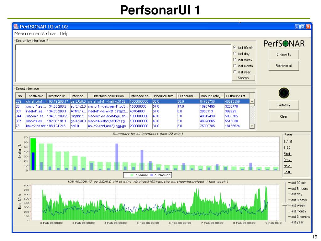Click capacity cell 155000000
Screen dimensions: 321x241
pyautogui.click(x=141, y=106)
